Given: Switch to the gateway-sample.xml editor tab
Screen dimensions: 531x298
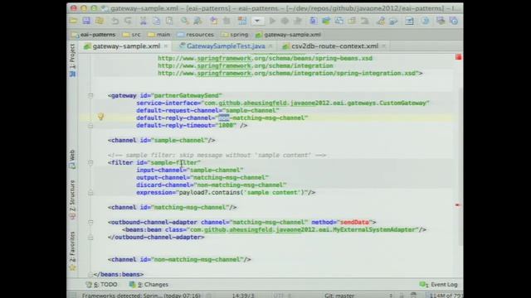Looking at the screenshot, I should coord(126,46).
